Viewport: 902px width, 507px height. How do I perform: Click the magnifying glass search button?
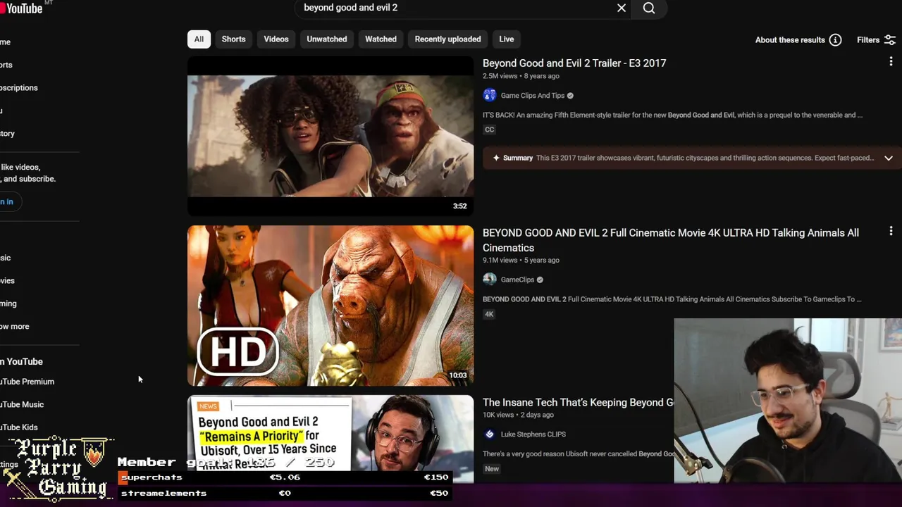(x=649, y=8)
